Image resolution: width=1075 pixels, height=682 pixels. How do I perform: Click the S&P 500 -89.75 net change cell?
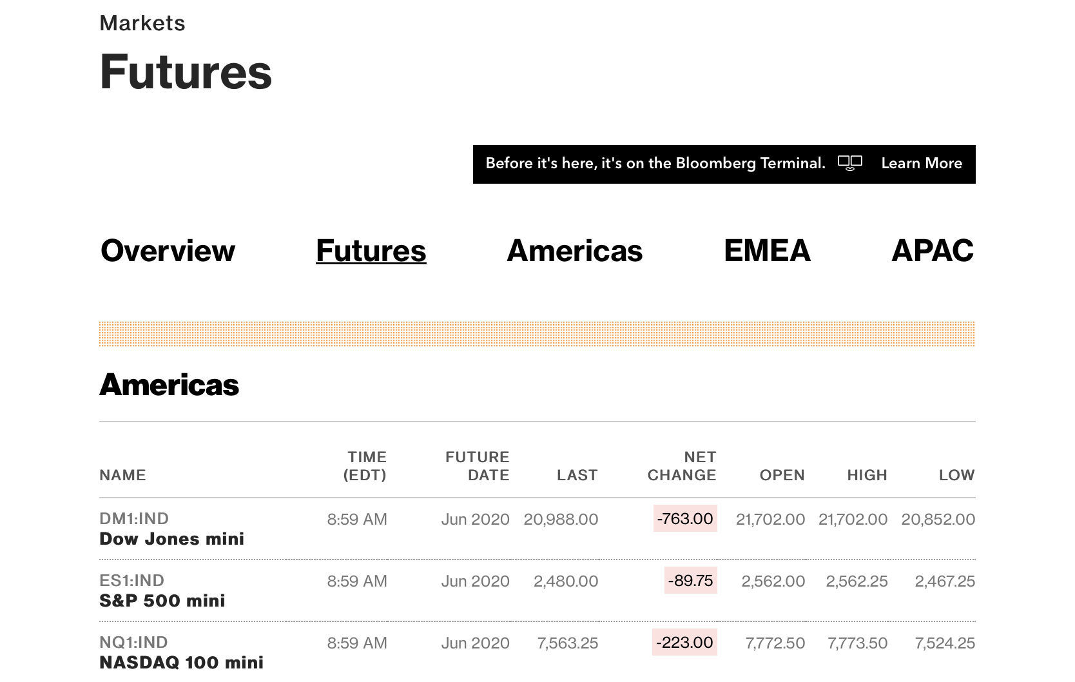pyautogui.click(x=690, y=581)
